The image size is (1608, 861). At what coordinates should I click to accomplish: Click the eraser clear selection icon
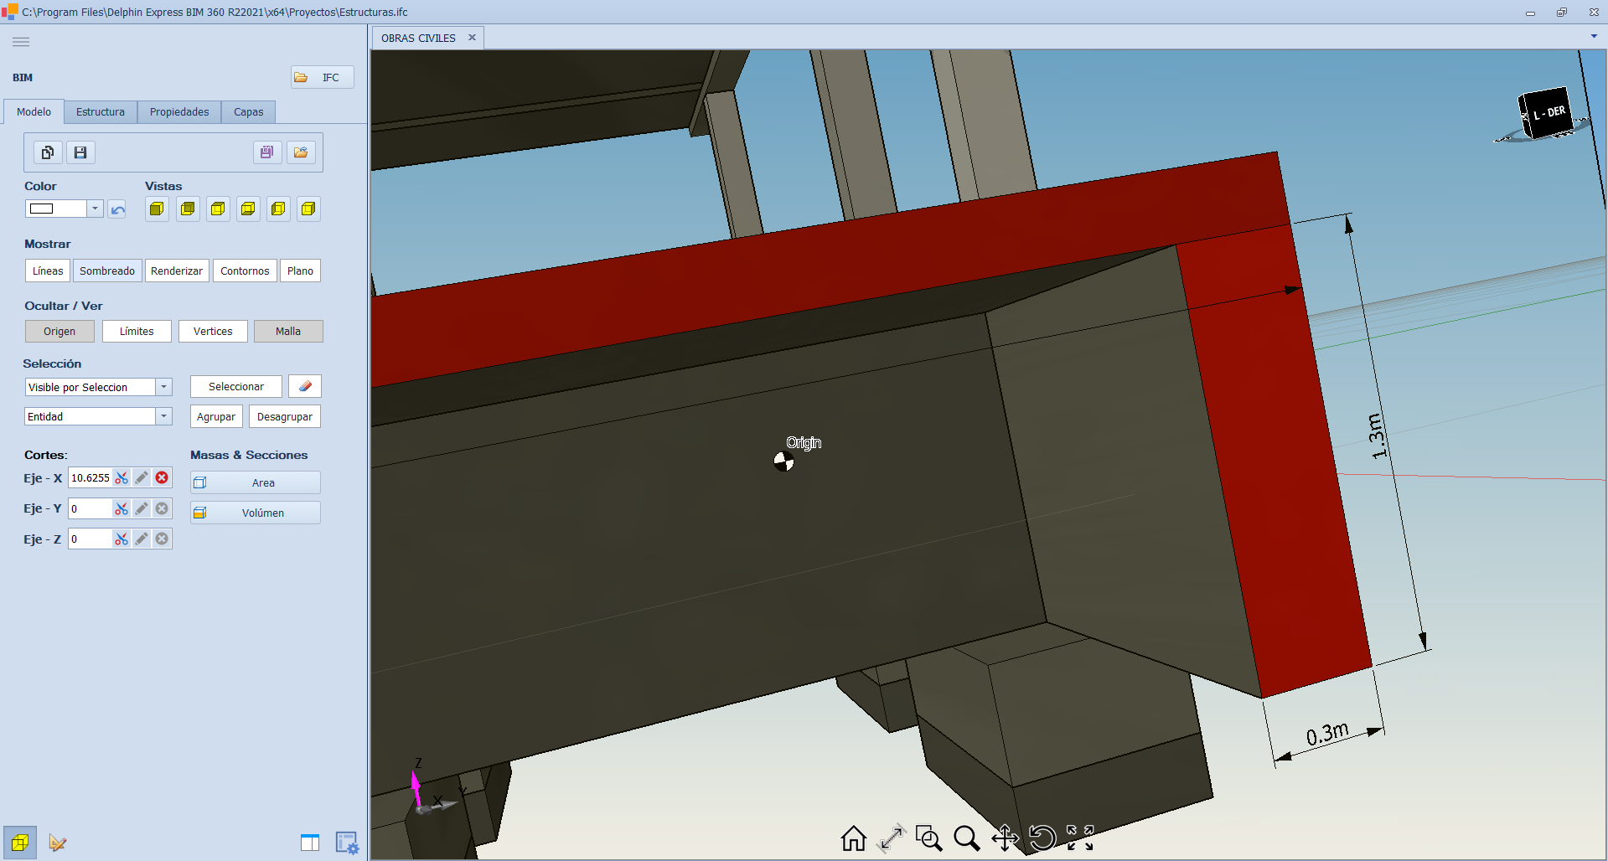pos(305,386)
